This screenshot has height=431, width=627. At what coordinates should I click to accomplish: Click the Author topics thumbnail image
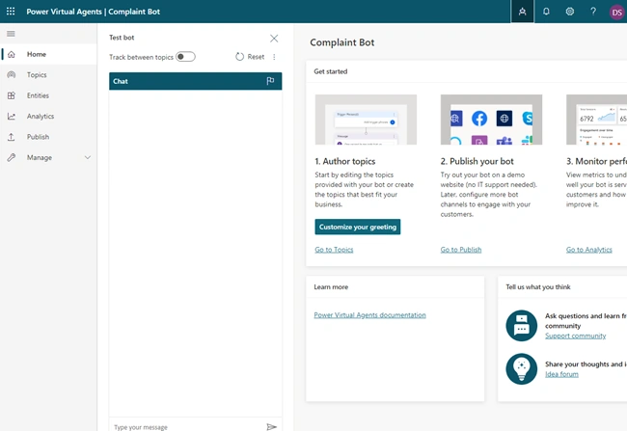pos(366,120)
